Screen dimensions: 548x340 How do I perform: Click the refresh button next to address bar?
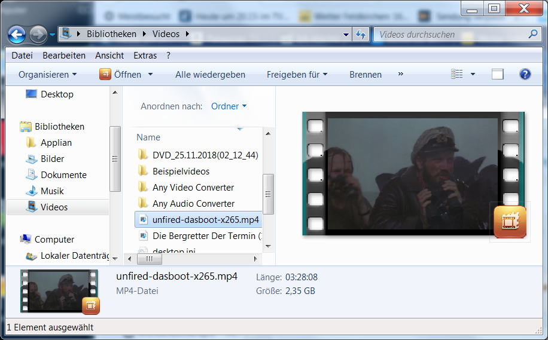(x=361, y=35)
